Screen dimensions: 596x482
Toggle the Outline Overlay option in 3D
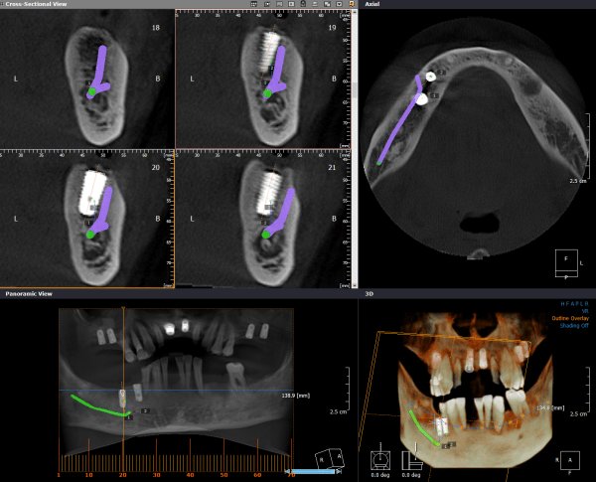(570, 318)
